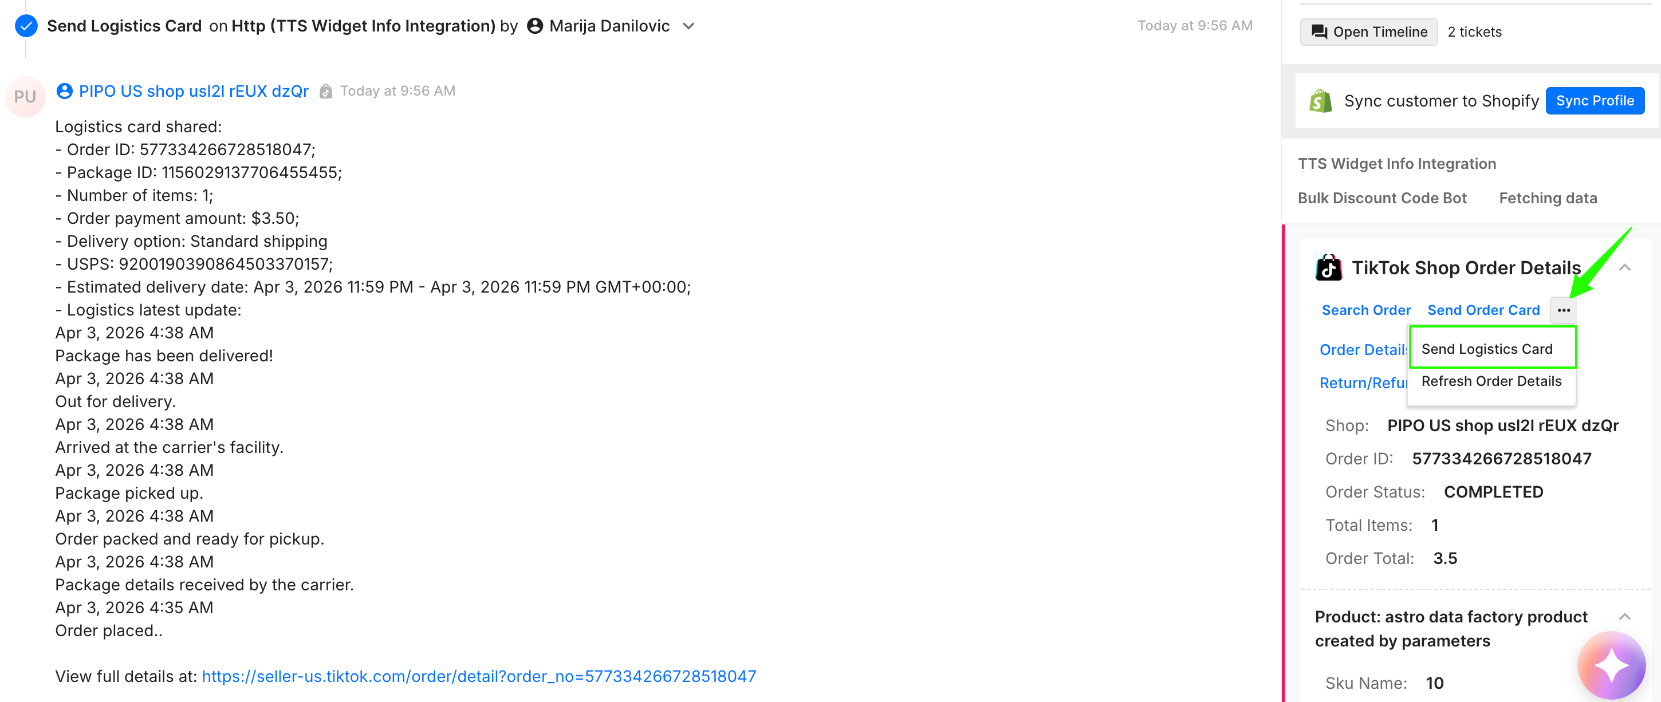Select Send Logistics Card menu item
The image size is (1661, 702).
pos(1486,349)
